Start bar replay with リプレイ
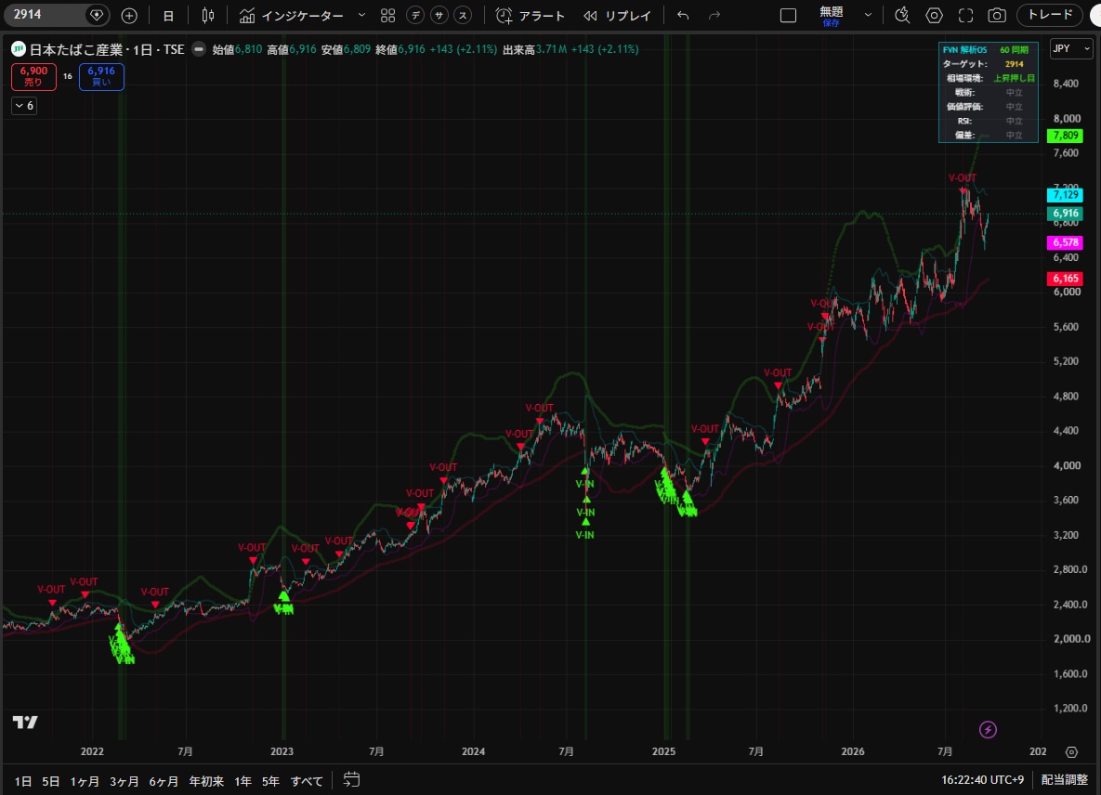 (617, 16)
